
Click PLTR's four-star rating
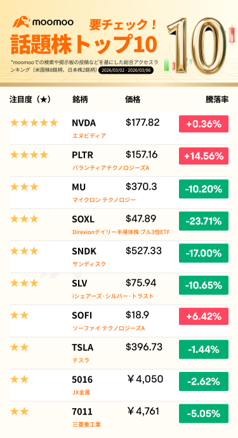[29, 154]
